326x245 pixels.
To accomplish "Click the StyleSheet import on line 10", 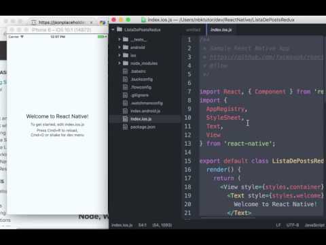I will tap(223, 118).
